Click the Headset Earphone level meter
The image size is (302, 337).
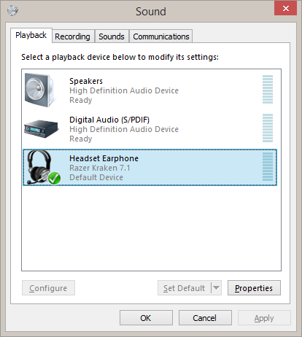coord(268,166)
